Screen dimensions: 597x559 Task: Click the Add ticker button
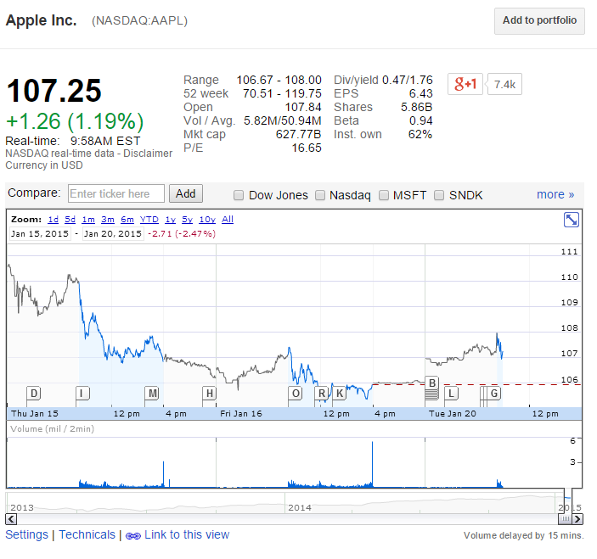[186, 193]
